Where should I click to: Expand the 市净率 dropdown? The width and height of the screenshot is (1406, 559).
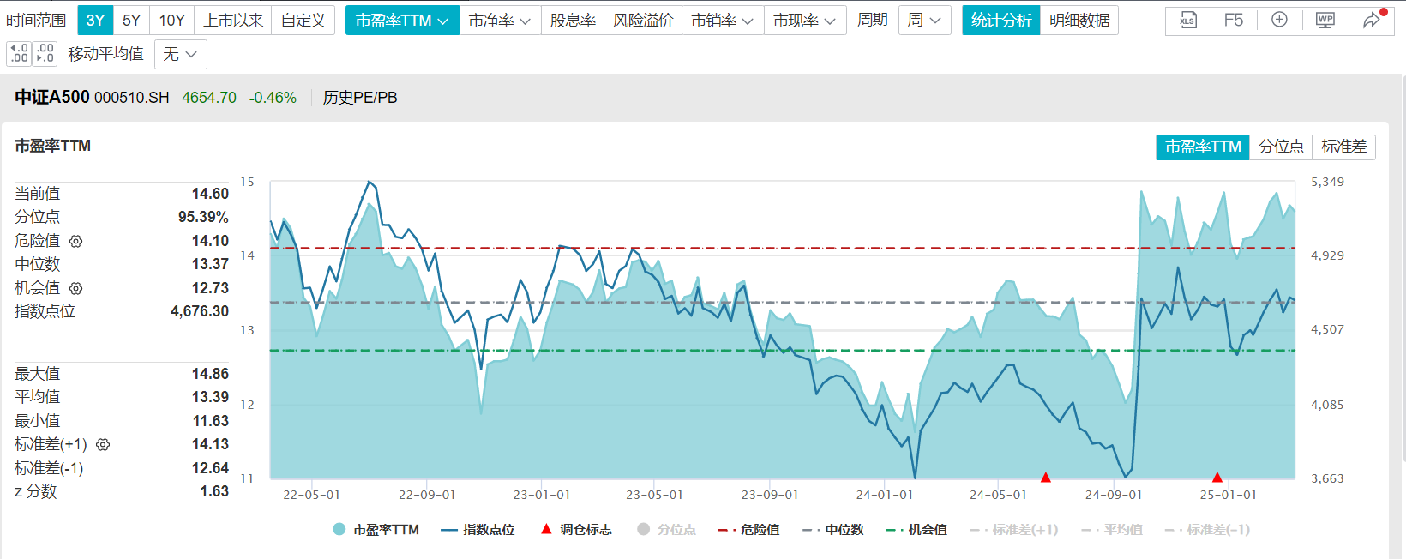pos(499,21)
